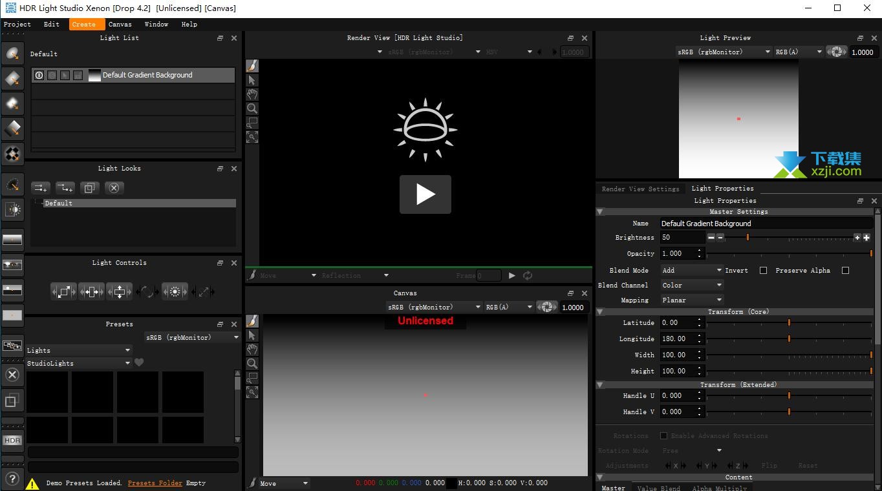Image resolution: width=882 pixels, height=491 pixels.
Task: Switch to Render View Settings tab
Action: point(640,189)
